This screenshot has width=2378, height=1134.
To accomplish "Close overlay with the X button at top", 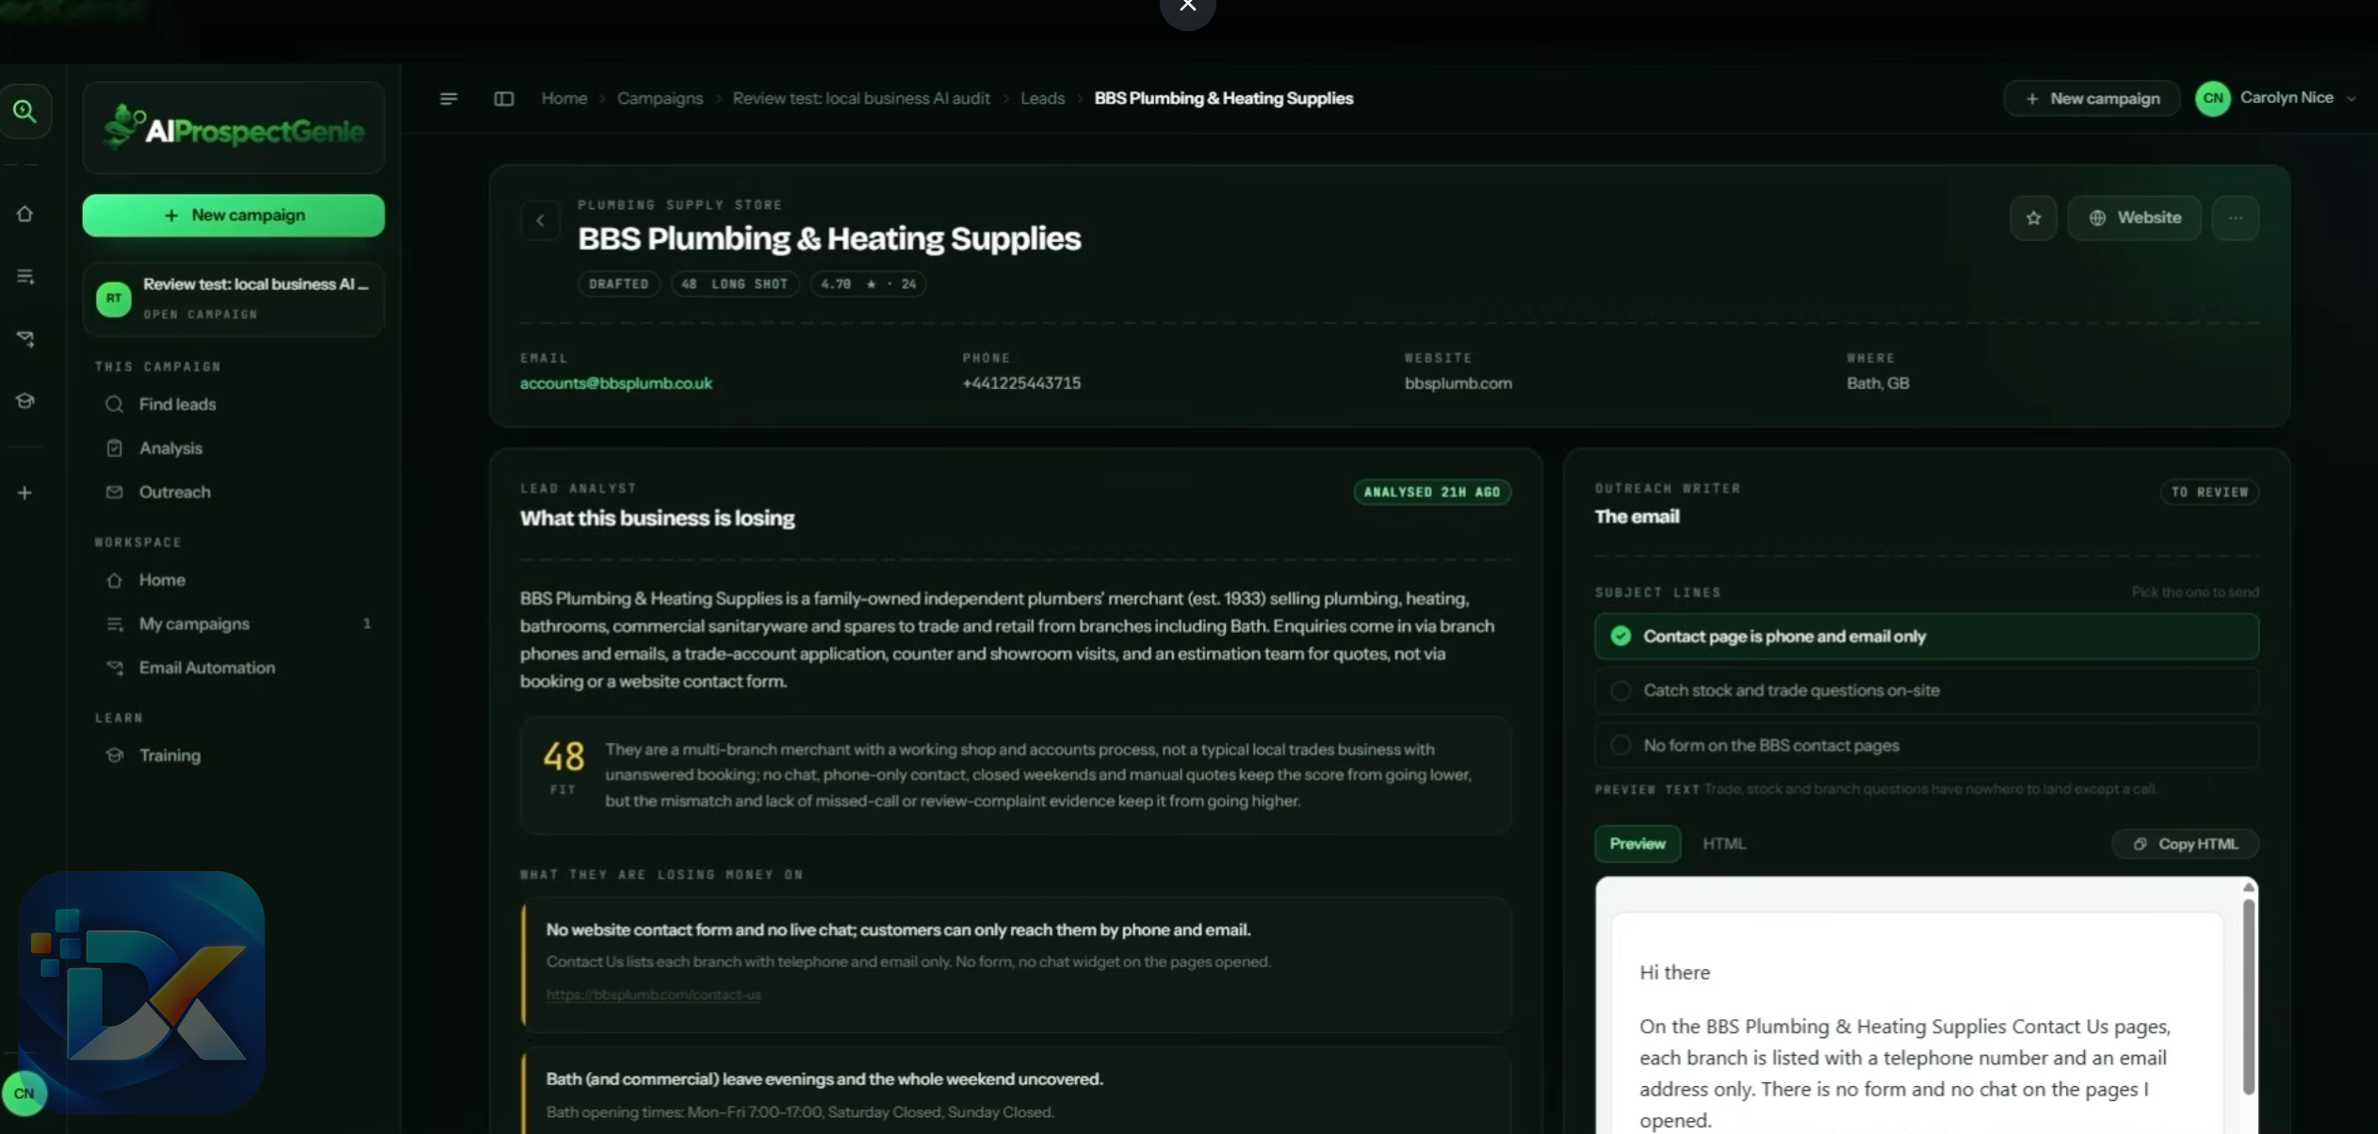I will 1187,8.
